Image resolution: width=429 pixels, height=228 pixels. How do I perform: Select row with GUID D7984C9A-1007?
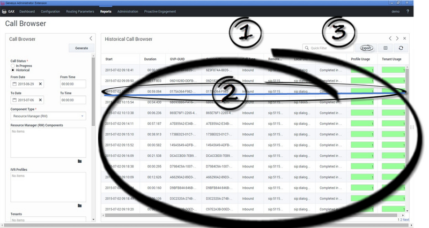(x=253, y=166)
